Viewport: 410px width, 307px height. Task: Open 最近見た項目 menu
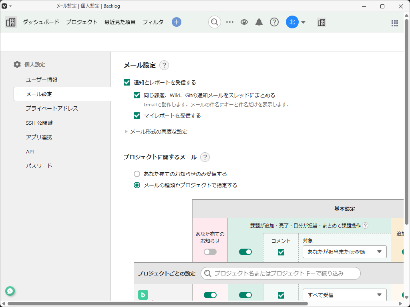coord(120,22)
